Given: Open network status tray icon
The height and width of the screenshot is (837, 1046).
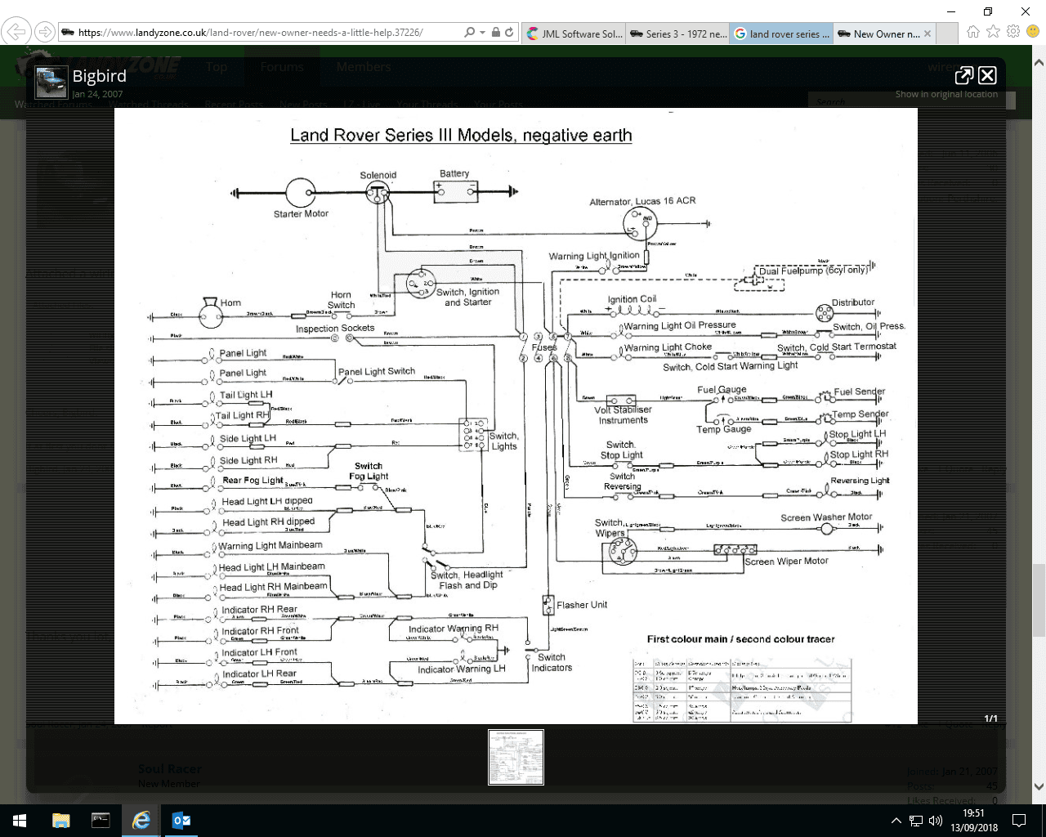Looking at the screenshot, I should pyautogui.click(x=916, y=821).
